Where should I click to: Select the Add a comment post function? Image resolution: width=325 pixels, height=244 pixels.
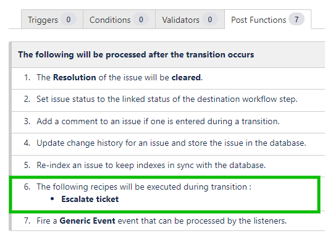(x=168, y=122)
